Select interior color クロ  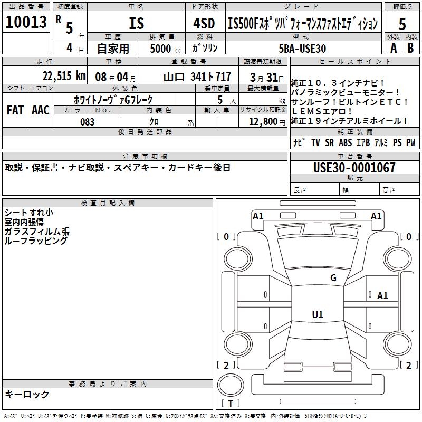[x=154, y=121]
